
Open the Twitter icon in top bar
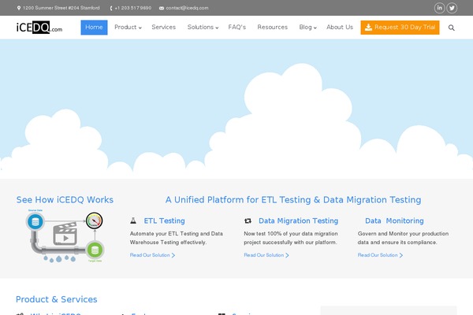click(x=452, y=8)
